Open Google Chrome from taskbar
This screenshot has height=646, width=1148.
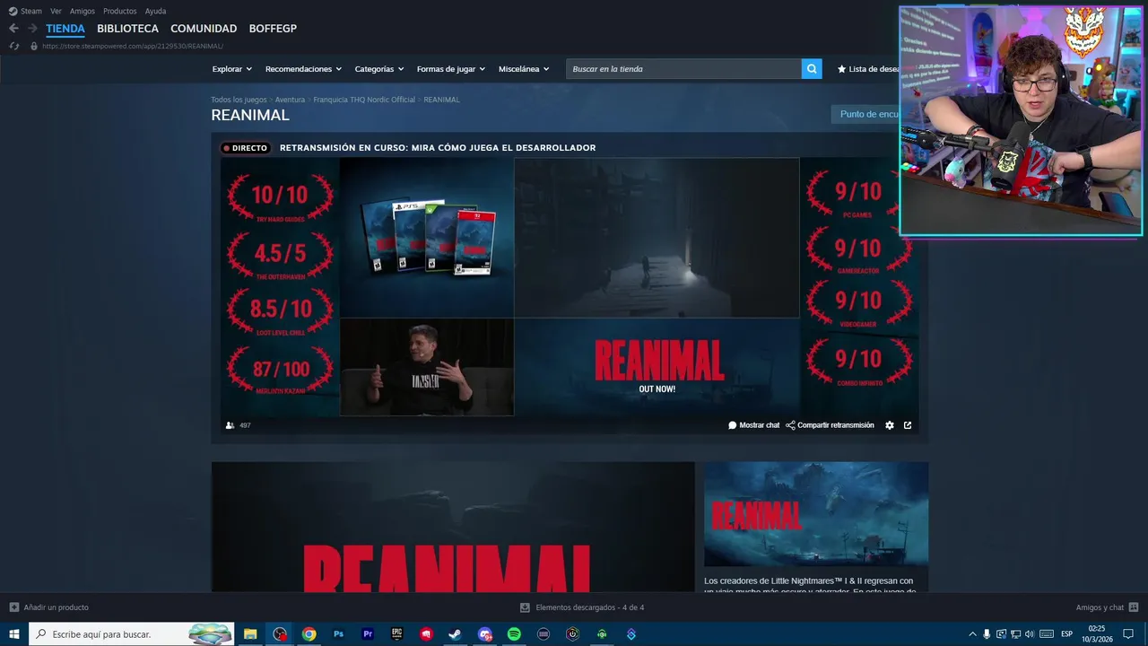point(309,634)
